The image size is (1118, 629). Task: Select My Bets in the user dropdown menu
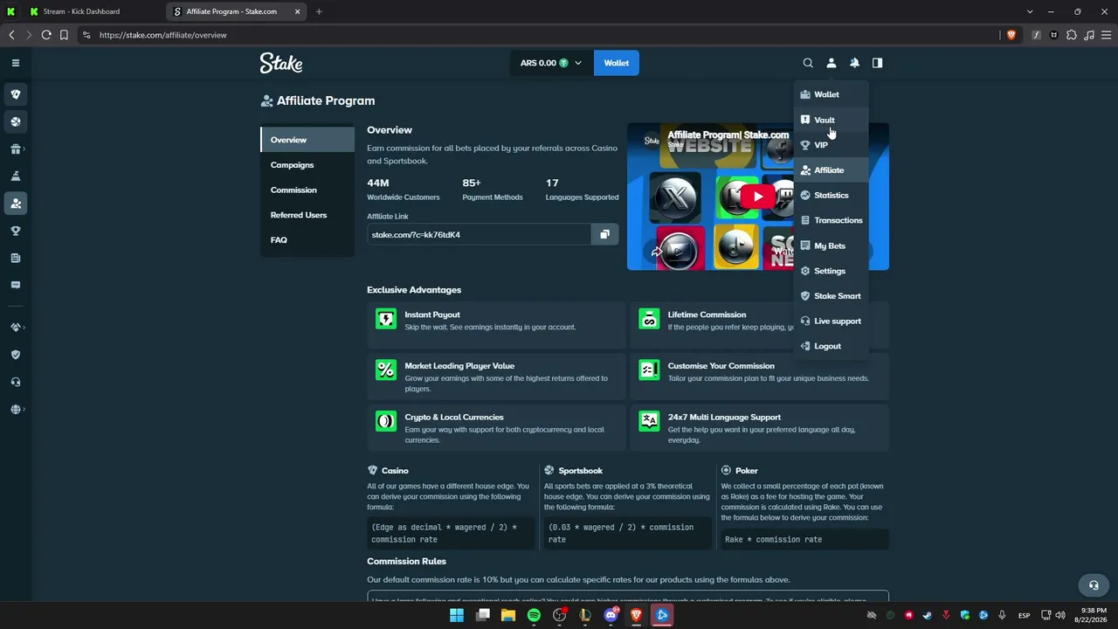tap(832, 245)
